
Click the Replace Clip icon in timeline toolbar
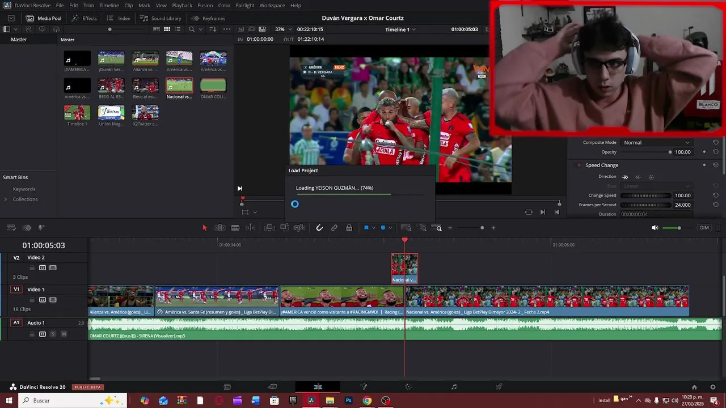pyautogui.click(x=299, y=228)
